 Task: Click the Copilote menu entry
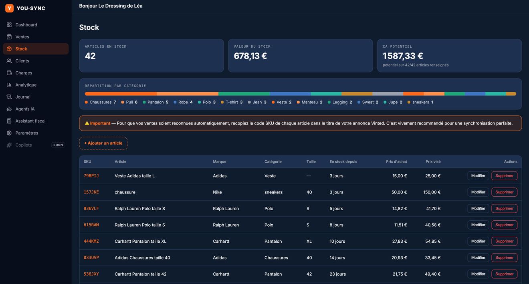(x=36, y=145)
